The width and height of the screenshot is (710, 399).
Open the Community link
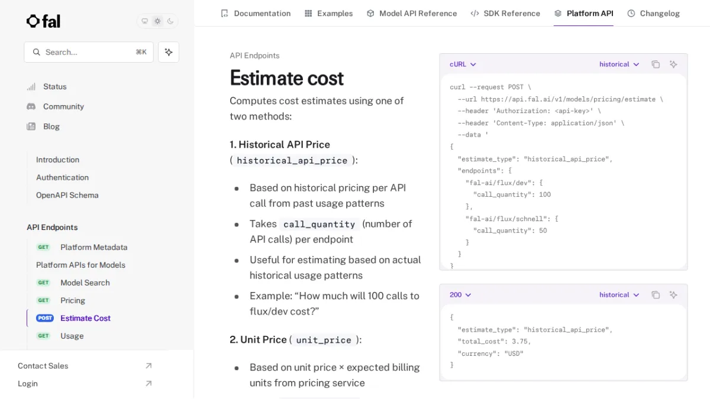(63, 106)
